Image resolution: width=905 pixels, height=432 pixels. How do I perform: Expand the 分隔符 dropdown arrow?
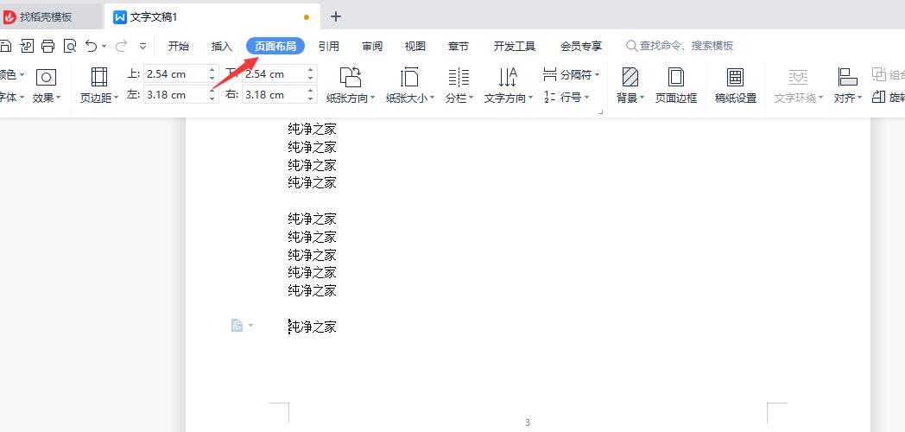[x=597, y=75]
